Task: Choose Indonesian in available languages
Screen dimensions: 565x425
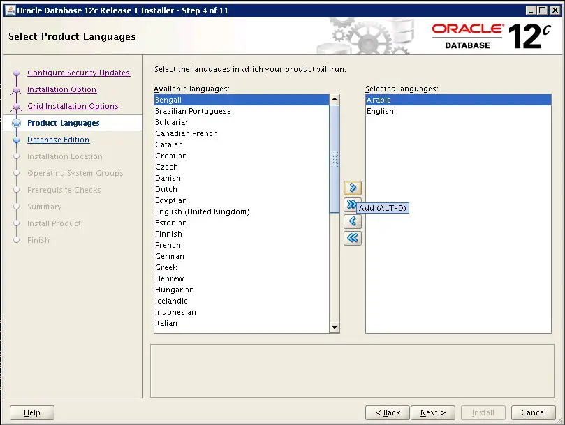Action: (242, 312)
